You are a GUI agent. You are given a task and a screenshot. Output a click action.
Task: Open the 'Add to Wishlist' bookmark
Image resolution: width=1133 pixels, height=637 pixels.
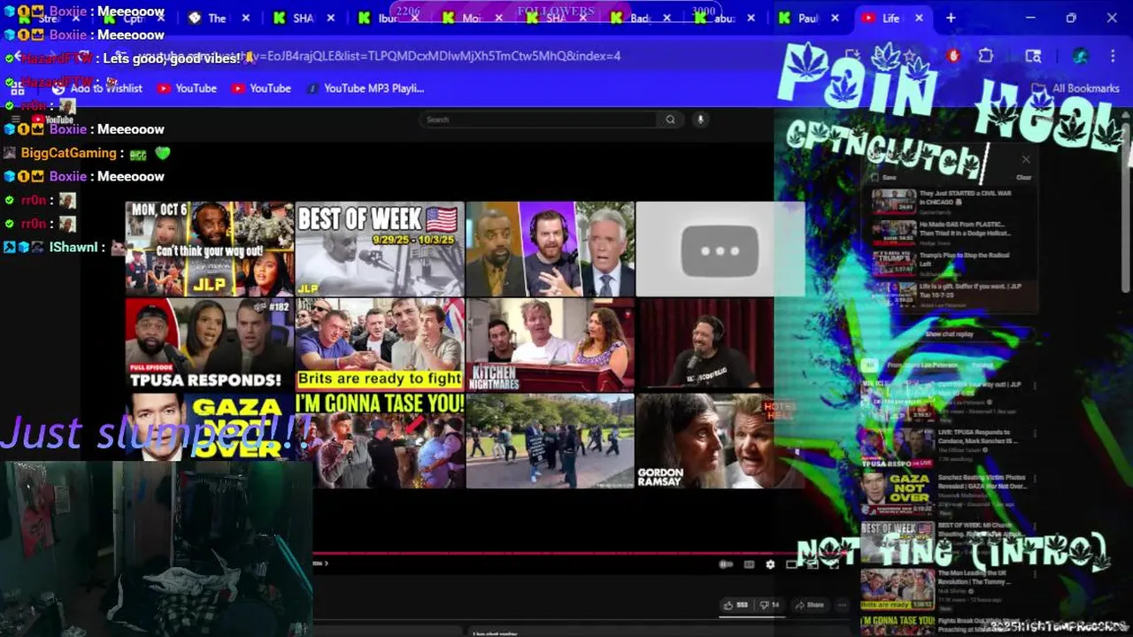(98, 88)
